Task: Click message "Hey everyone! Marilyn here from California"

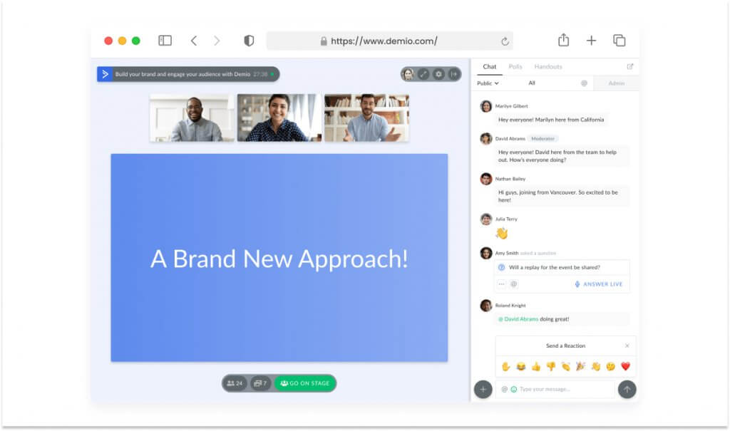Action: click(551, 120)
